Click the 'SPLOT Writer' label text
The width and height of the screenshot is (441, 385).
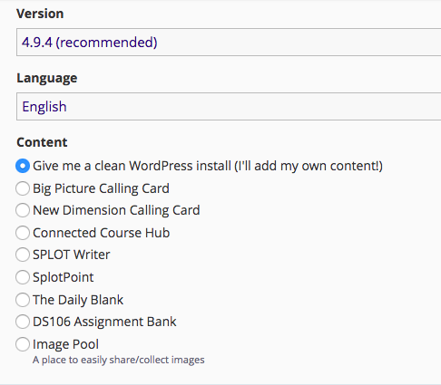pos(72,255)
